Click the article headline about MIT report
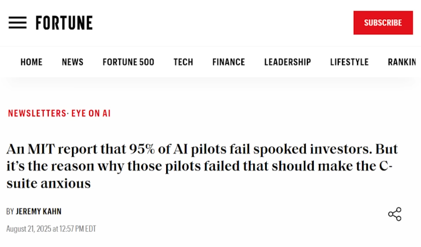The image size is (421, 247). pos(202,166)
